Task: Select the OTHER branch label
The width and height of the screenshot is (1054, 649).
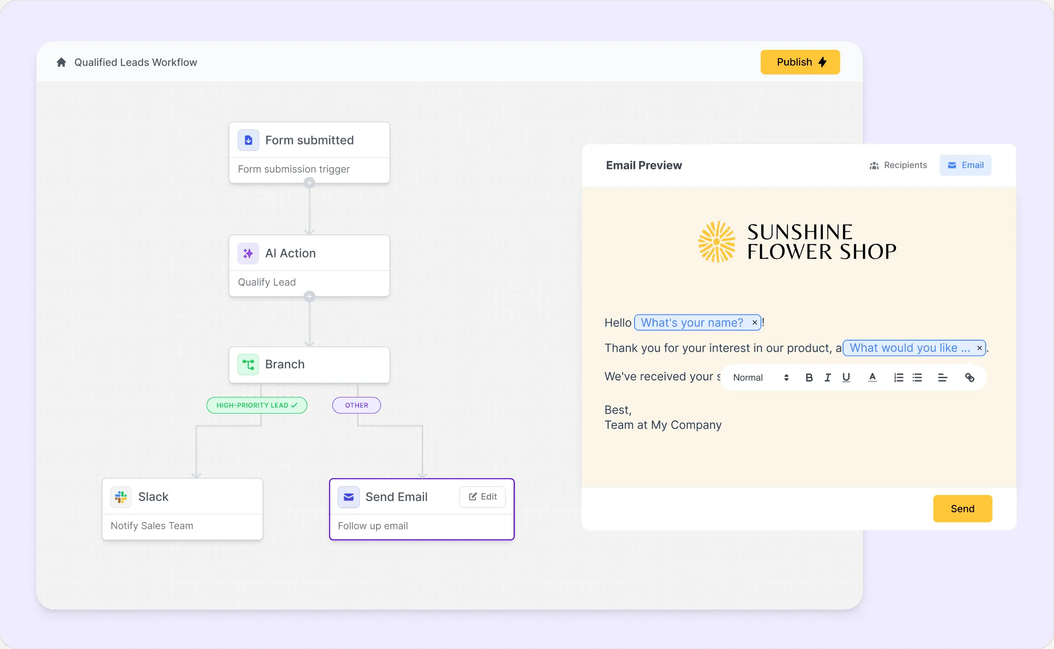Action: tap(357, 405)
